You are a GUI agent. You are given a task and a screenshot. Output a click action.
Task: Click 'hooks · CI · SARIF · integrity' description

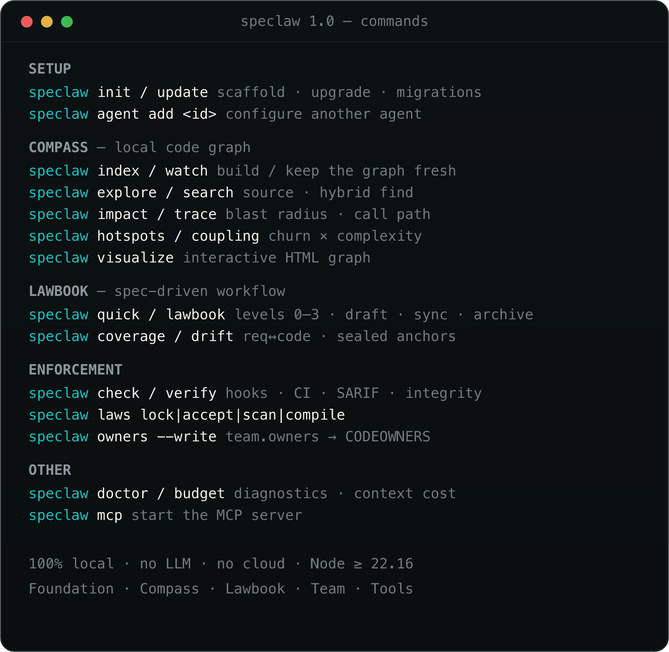tap(354, 393)
